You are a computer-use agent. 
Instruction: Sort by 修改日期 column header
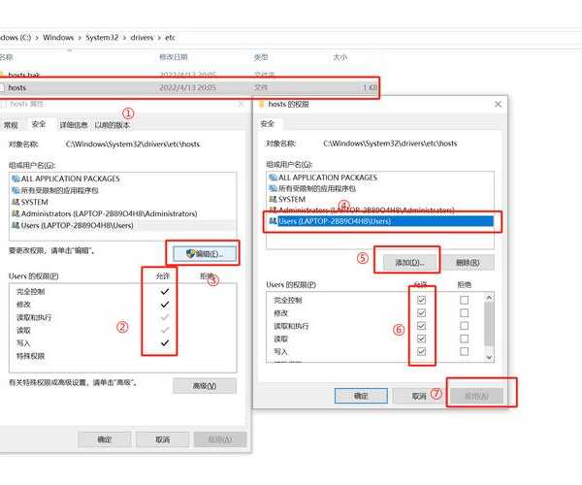178,57
